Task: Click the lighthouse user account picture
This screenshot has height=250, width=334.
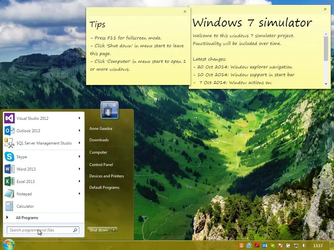Action: coord(110,110)
